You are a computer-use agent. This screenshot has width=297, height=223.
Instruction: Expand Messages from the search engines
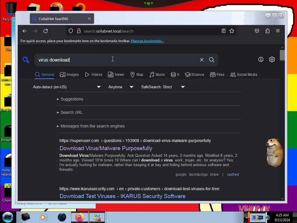91,126
